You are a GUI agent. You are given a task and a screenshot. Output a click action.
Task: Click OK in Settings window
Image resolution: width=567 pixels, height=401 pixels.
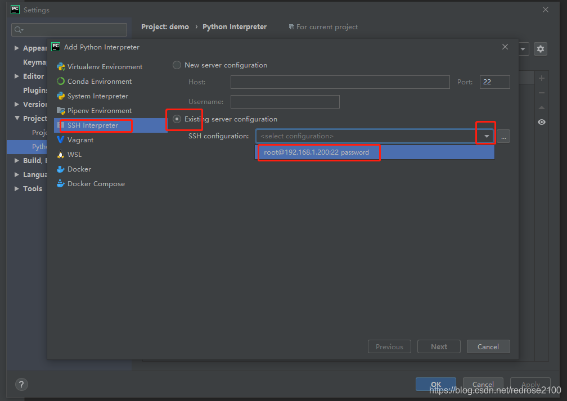tap(436, 384)
